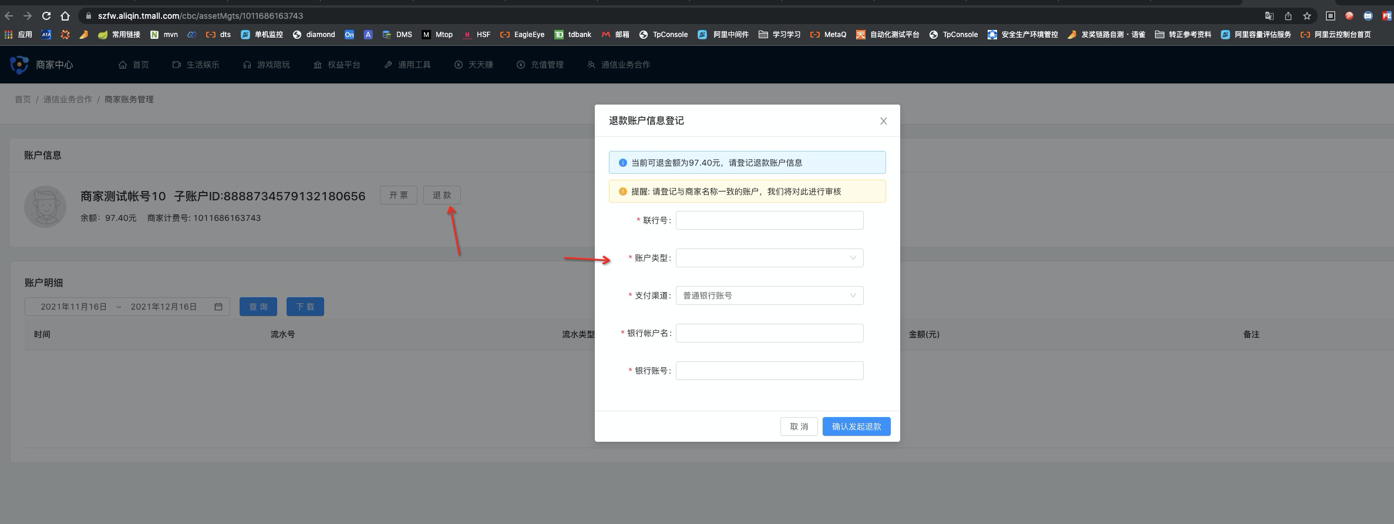Click the 取消 cancel button
This screenshot has width=1394, height=524.
click(799, 426)
